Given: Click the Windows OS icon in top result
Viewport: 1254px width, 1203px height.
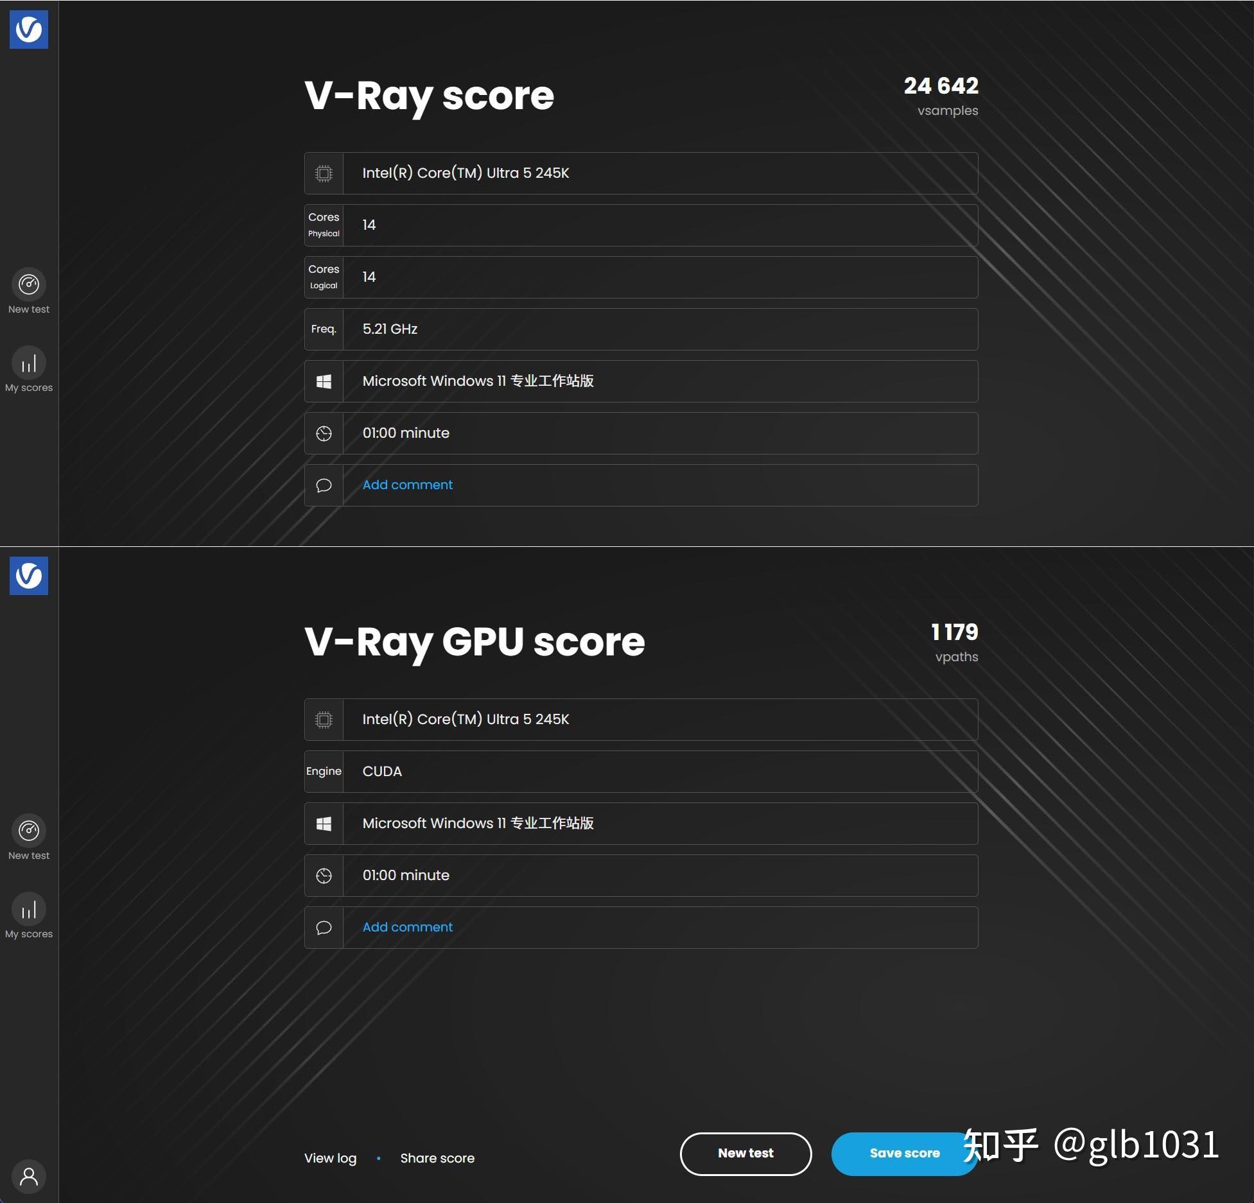Looking at the screenshot, I should pos(322,381).
